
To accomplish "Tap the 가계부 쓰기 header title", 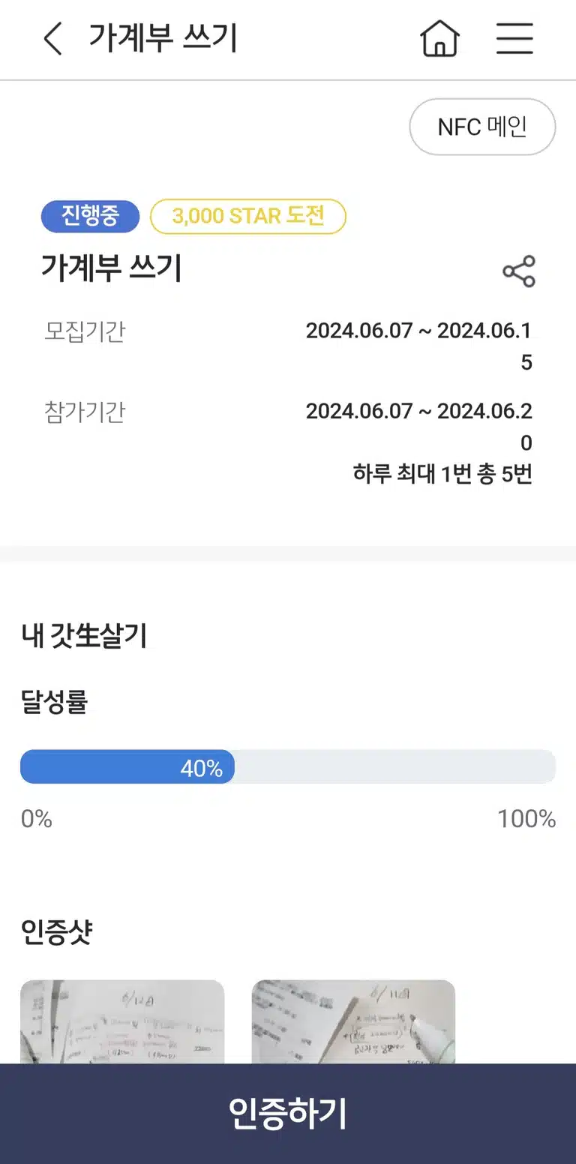I will 163,38.
